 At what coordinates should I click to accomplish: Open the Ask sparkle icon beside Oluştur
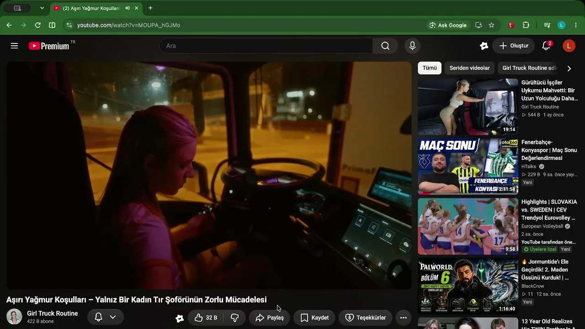484,46
